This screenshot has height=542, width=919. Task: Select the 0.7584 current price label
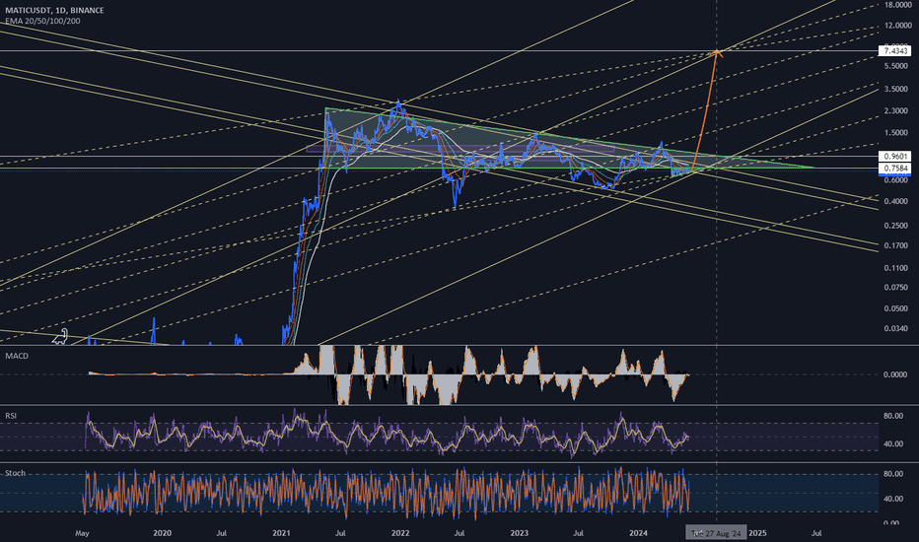coord(895,169)
